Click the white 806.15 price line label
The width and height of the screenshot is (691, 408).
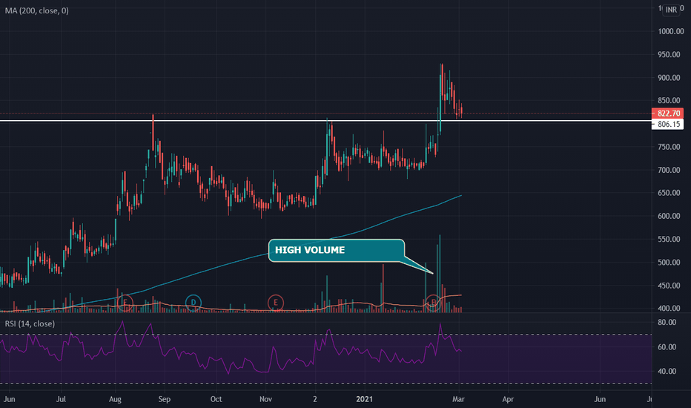click(667, 125)
